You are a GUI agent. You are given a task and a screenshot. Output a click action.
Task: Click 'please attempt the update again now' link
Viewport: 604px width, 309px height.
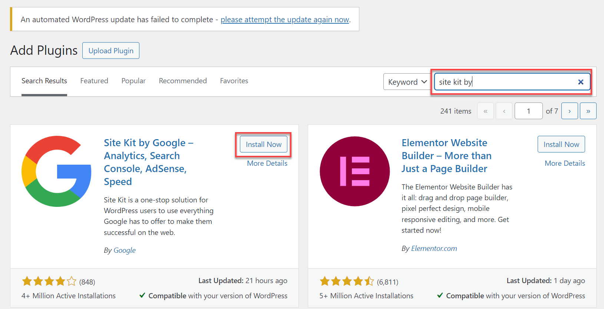[285, 20]
